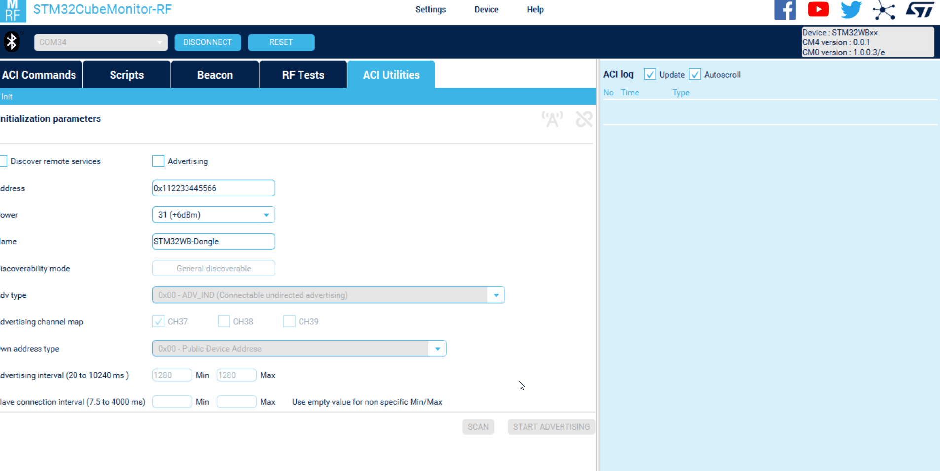Switch to the Scripts tab

click(x=127, y=75)
